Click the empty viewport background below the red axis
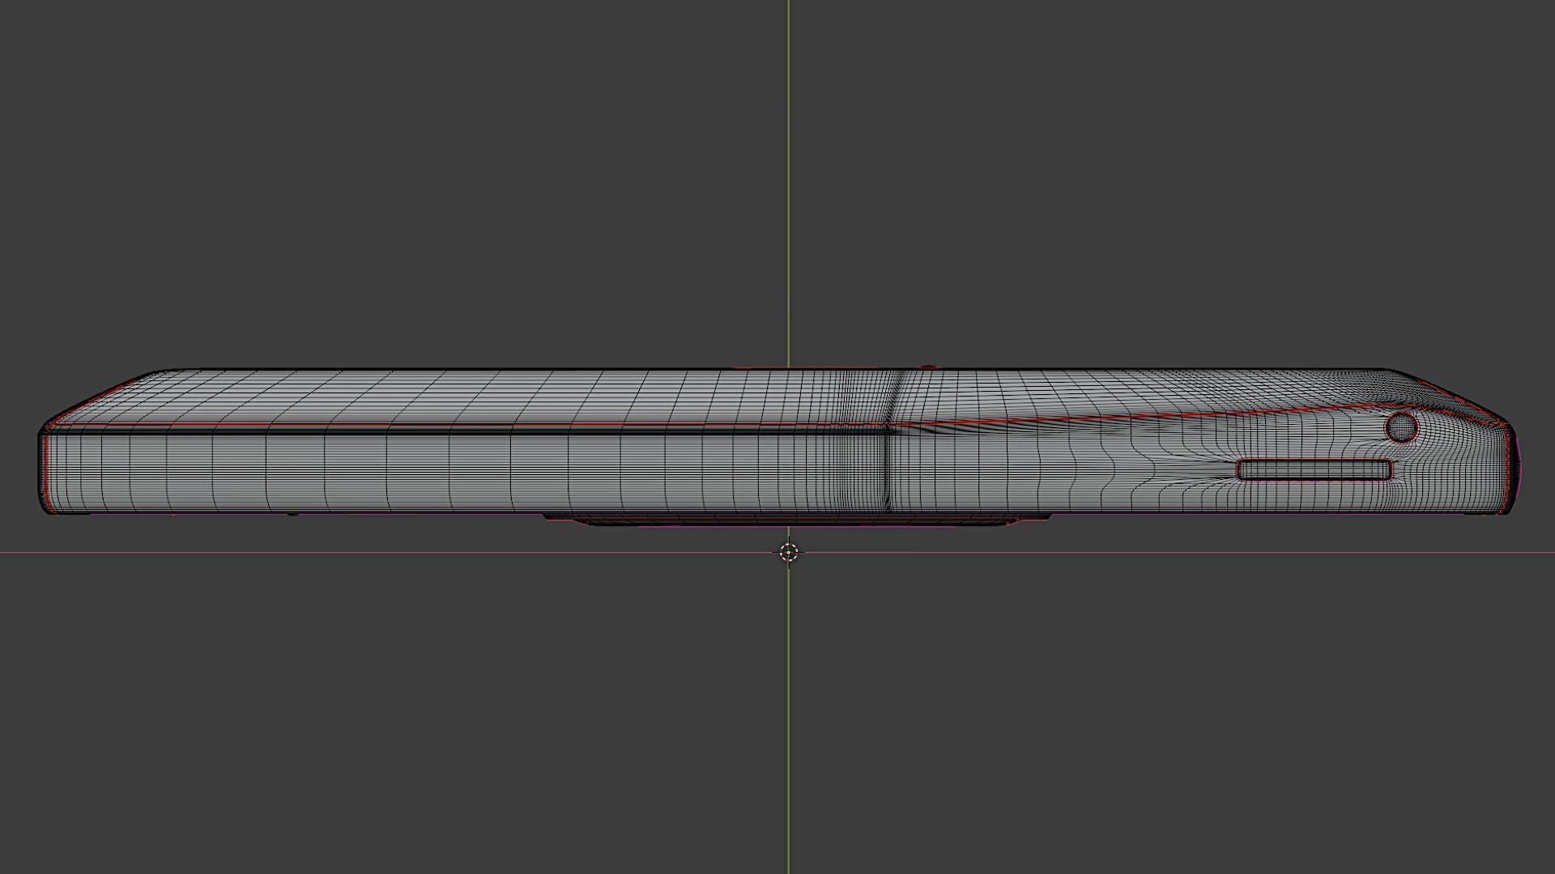Screen dimensions: 1555x874 405,712
